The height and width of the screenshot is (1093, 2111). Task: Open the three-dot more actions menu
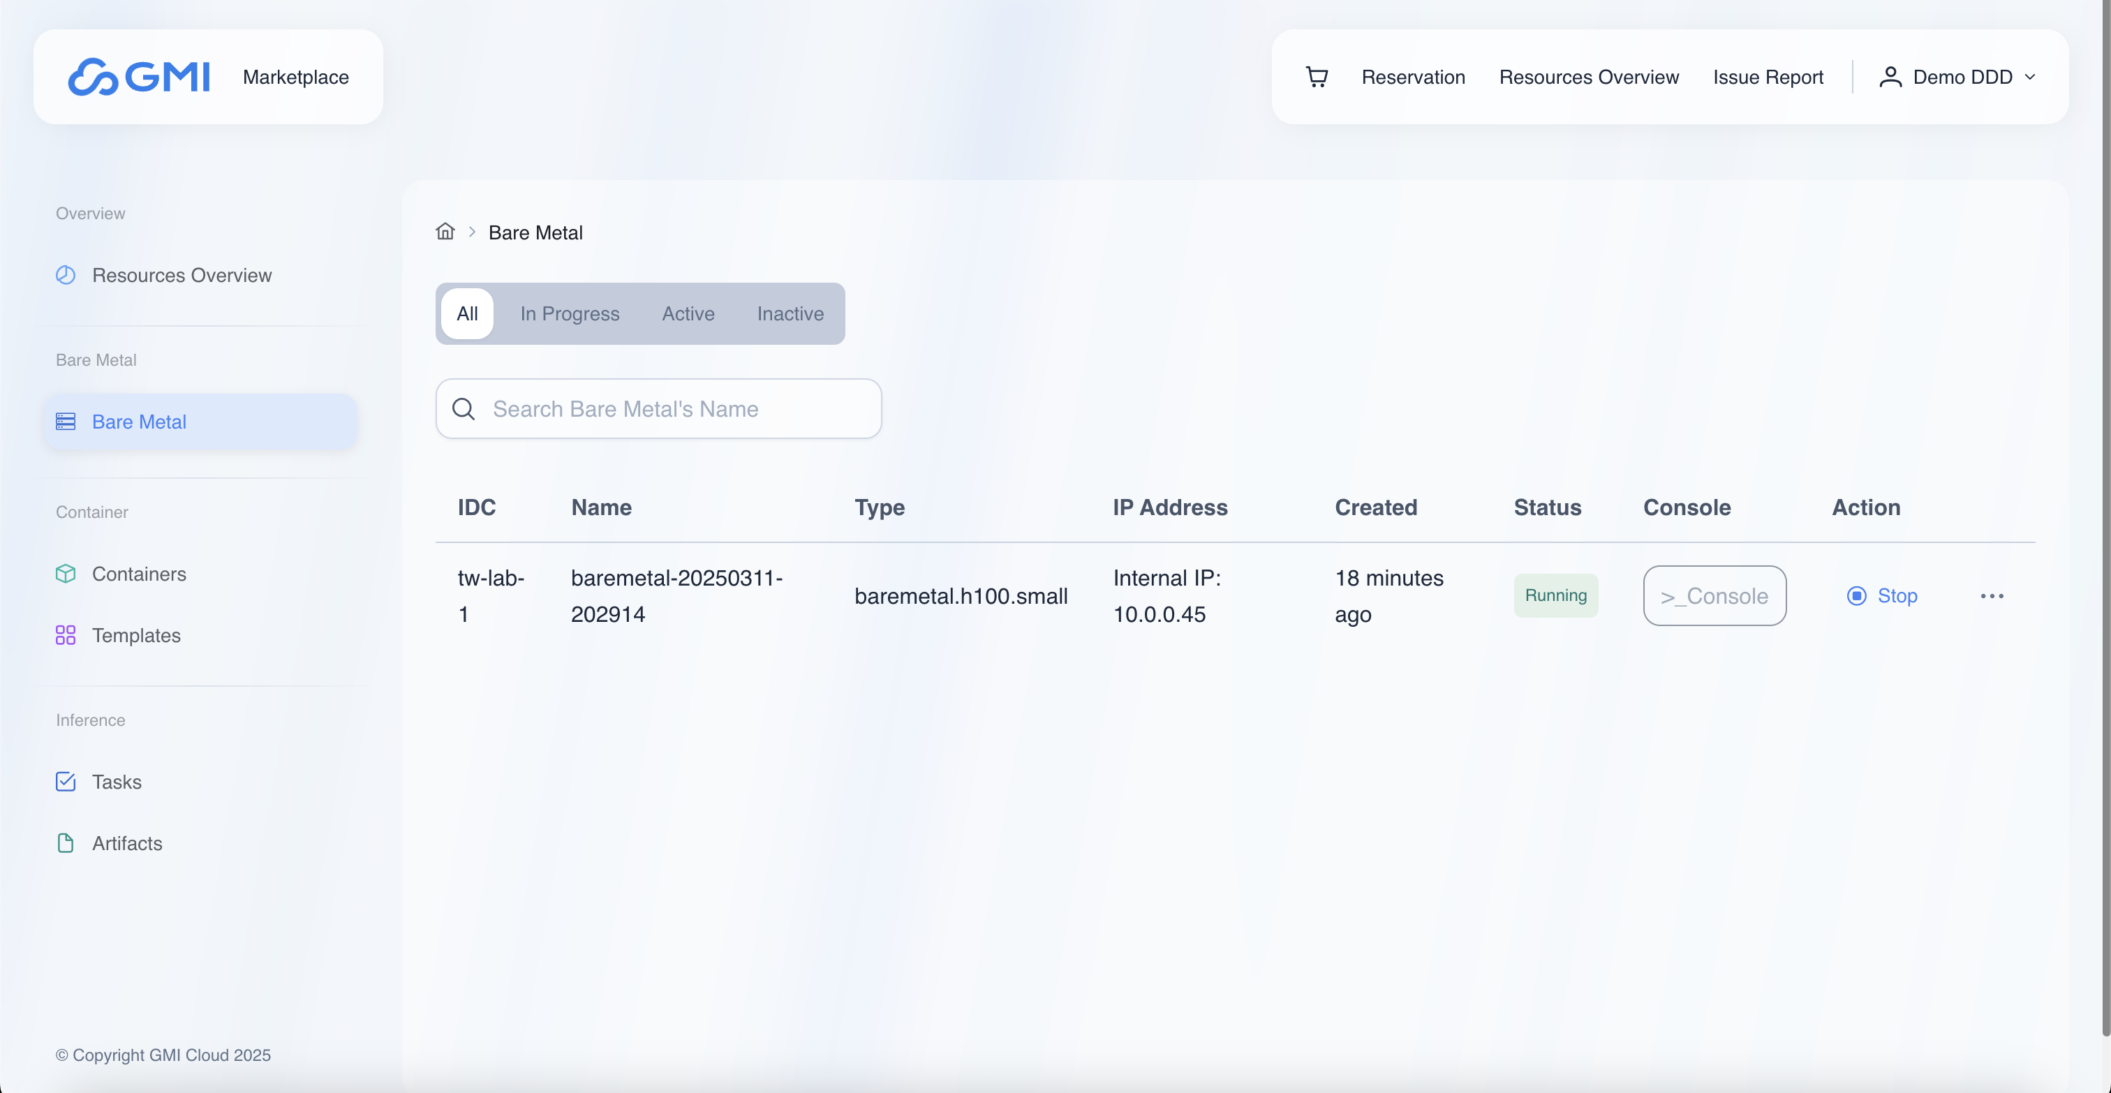pyautogui.click(x=1992, y=595)
